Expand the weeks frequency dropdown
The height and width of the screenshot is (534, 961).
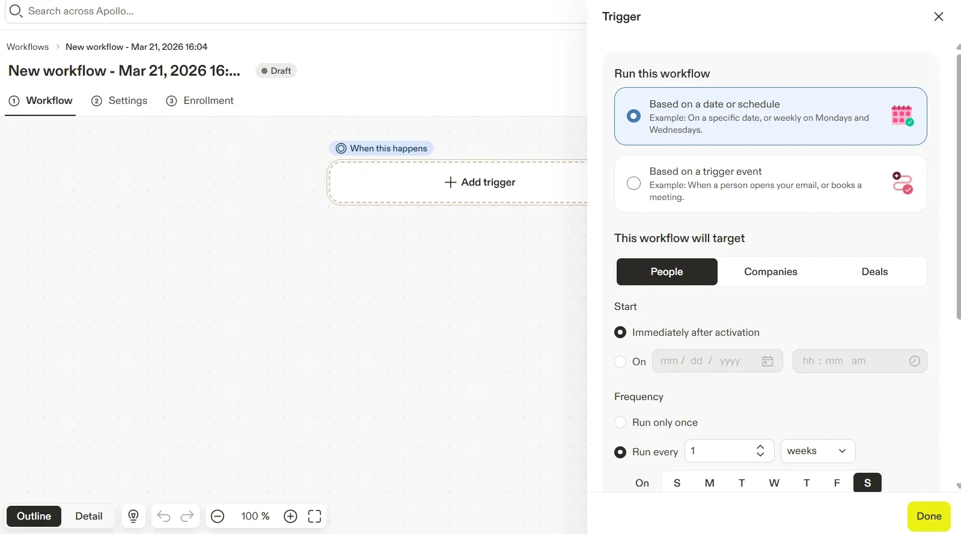817,451
